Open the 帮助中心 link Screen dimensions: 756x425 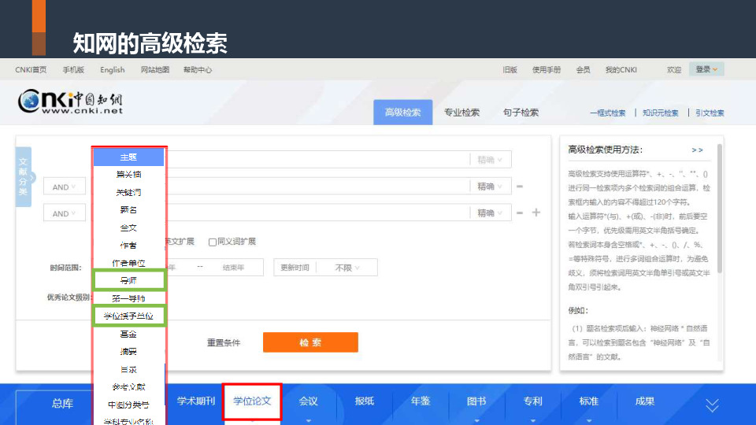(198, 70)
